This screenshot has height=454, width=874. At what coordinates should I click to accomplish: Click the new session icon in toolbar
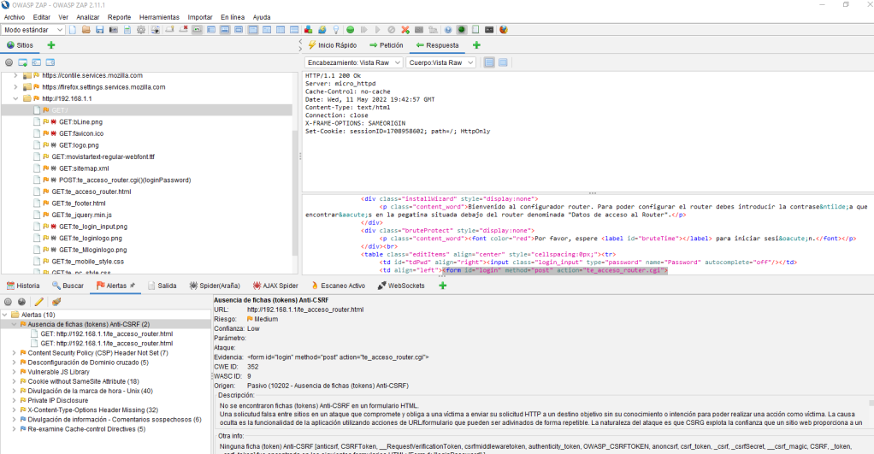73,30
